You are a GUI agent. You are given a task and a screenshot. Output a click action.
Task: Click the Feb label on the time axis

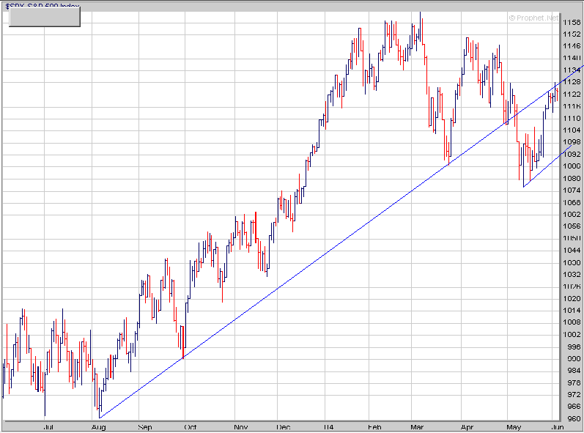pyautogui.click(x=374, y=427)
